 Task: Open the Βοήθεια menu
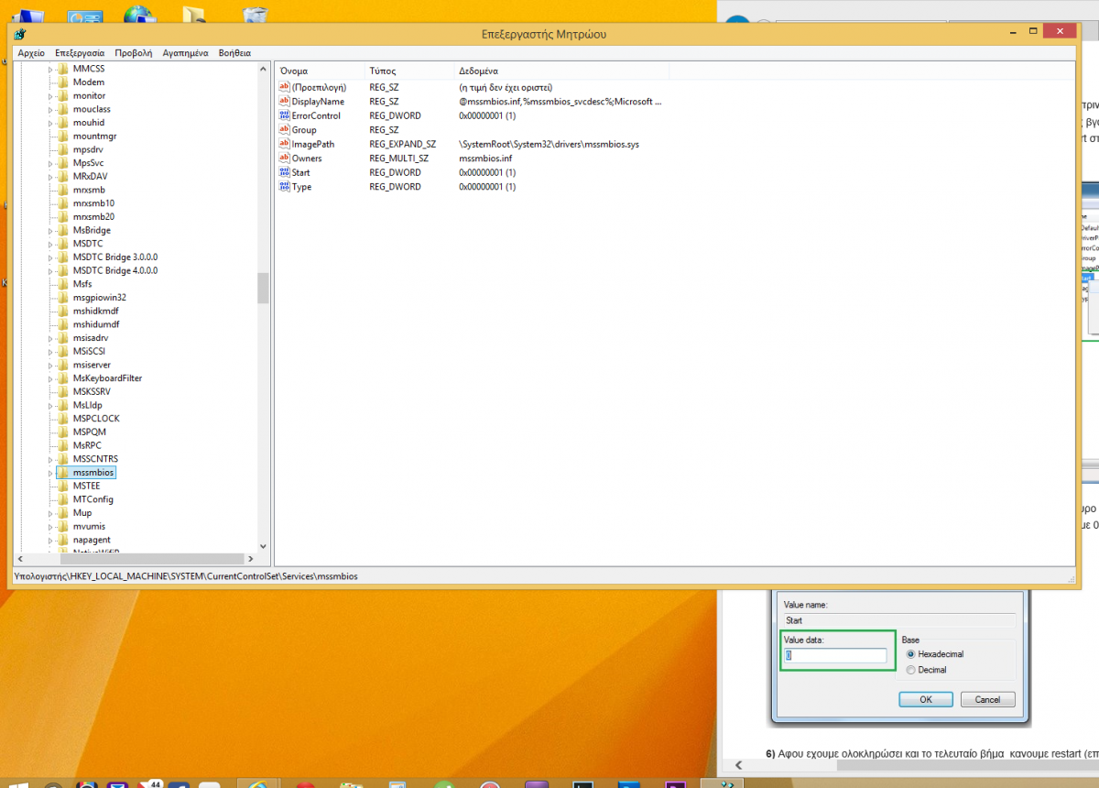234,53
